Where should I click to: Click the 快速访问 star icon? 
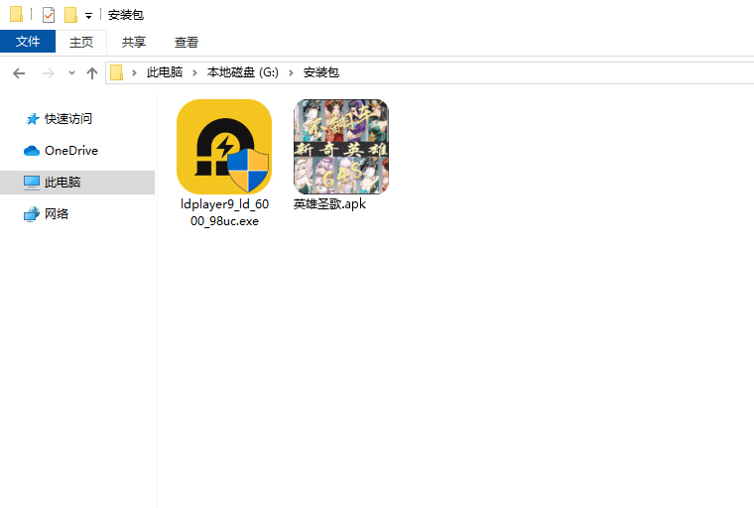32,119
